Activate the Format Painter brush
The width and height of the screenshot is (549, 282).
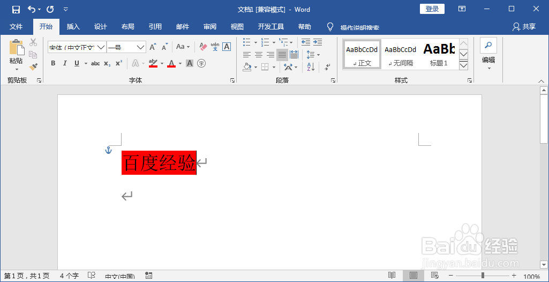point(33,66)
